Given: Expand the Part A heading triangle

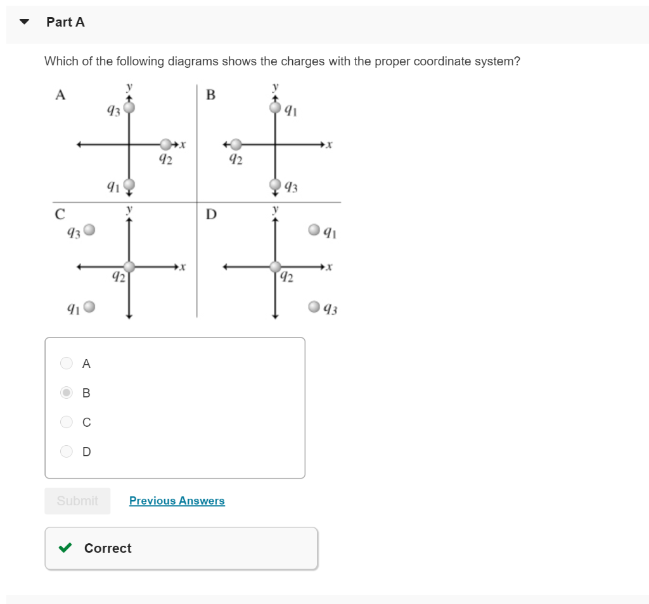Looking at the screenshot, I should click(x=23, y=21).
